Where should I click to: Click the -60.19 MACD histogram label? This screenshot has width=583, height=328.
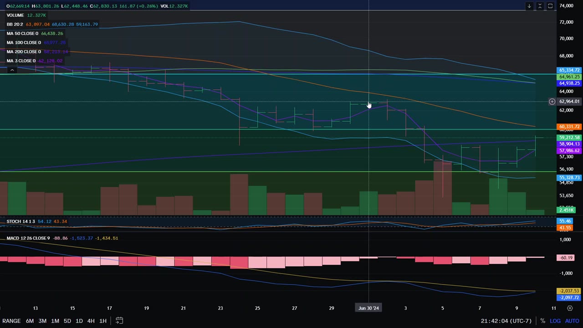pos(566,258)
